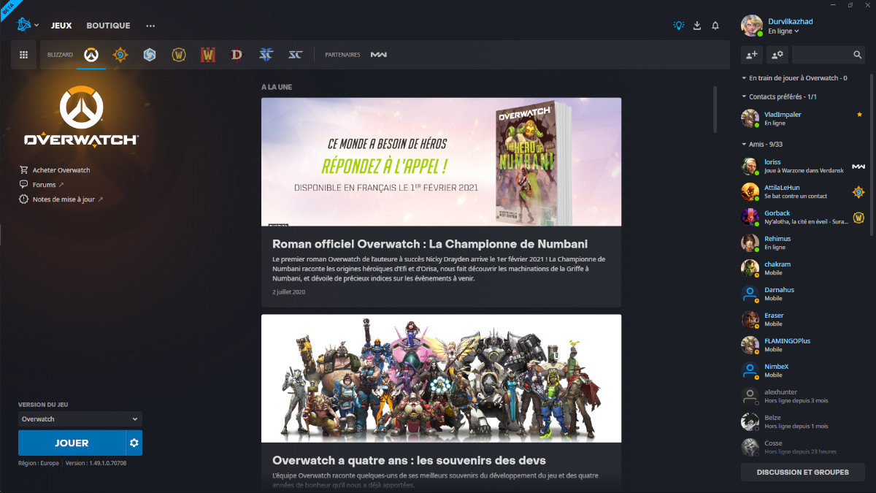
Task: Click the lightbulb tips icon
Action: pyautogui.click(x=677, y=25)
